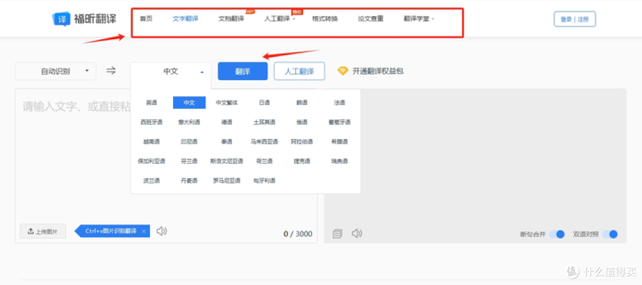
Task: Expand the 翻译学堂 navigation menu
Action: click(419, 19)
